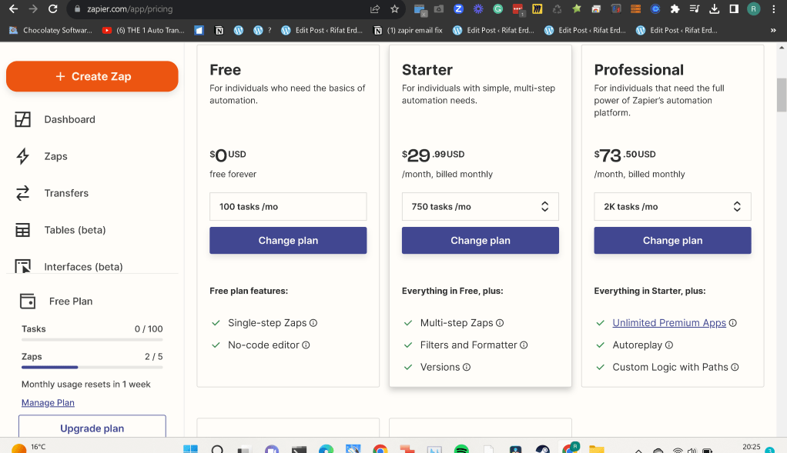The width and height of the screenshot is (787, 453).
Task: Click the Tasks usage progress bar
Action: pyautogui.click(x=92, y=340)
